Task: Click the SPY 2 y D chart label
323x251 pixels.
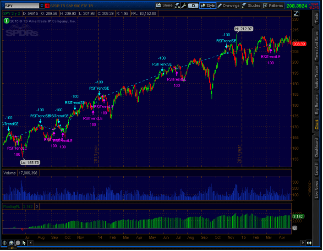Action: click(12, 14)
